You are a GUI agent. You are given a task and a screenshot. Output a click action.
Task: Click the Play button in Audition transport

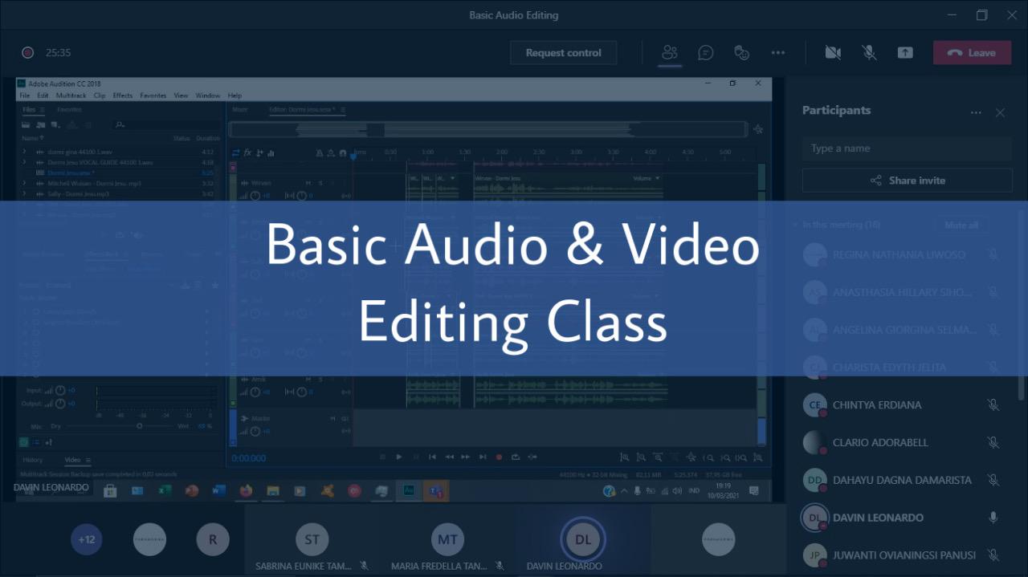point(399,457)
